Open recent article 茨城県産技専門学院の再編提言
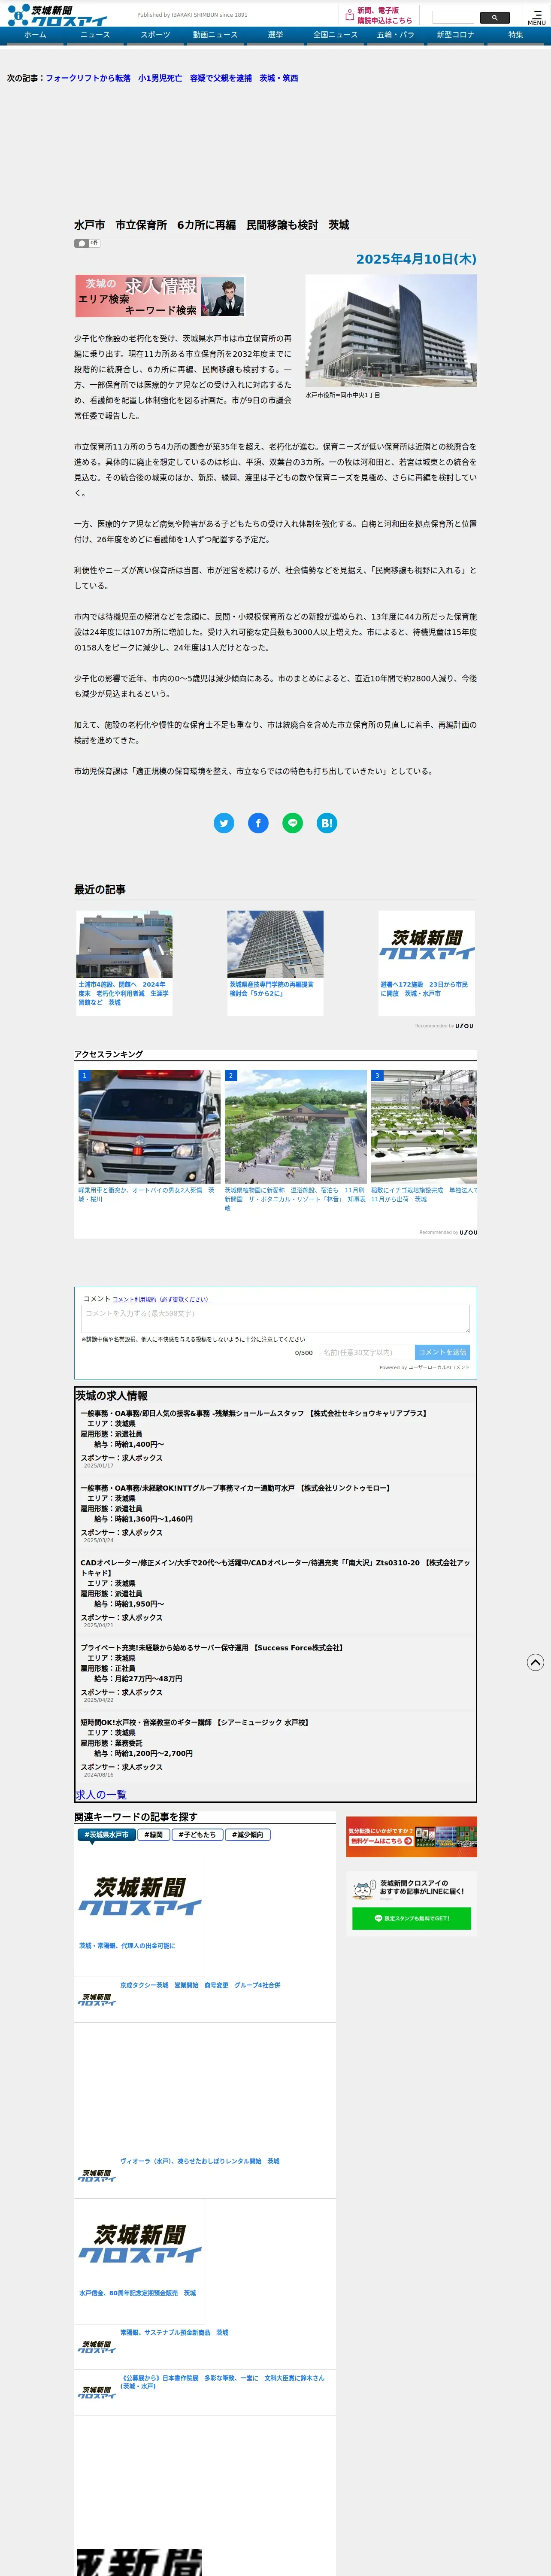This screenshot has height=2576, width=551. (x=275, y=962)
